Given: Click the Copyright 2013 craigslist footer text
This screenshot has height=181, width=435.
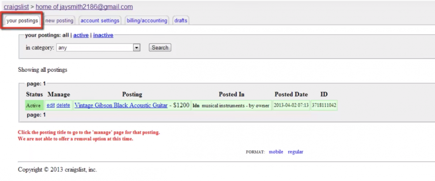Looking at the screenshot, I should click(x=57, y=169).
